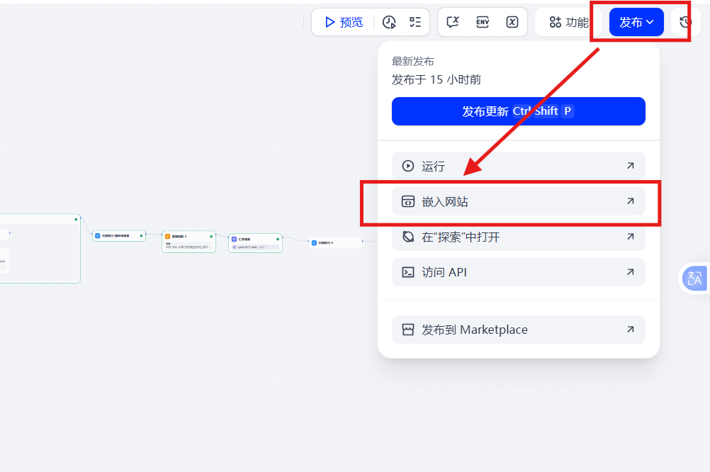Select 嵌入网站 embed into site

tap(519, 201)
